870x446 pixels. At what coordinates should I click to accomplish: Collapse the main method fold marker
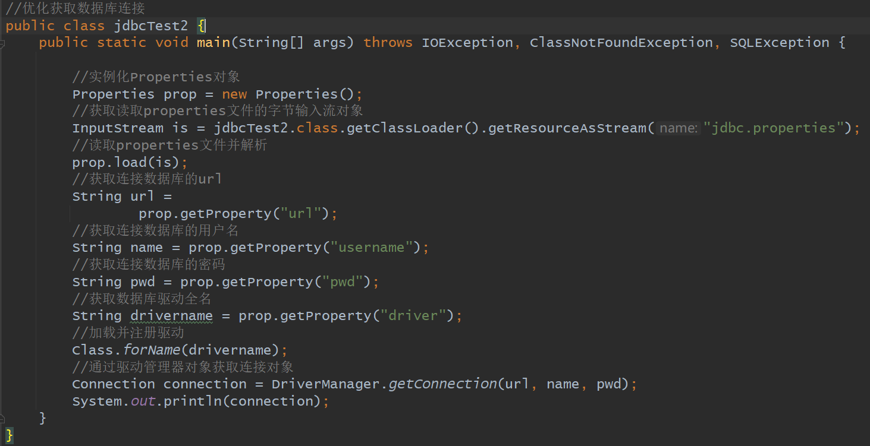(2, 43)
